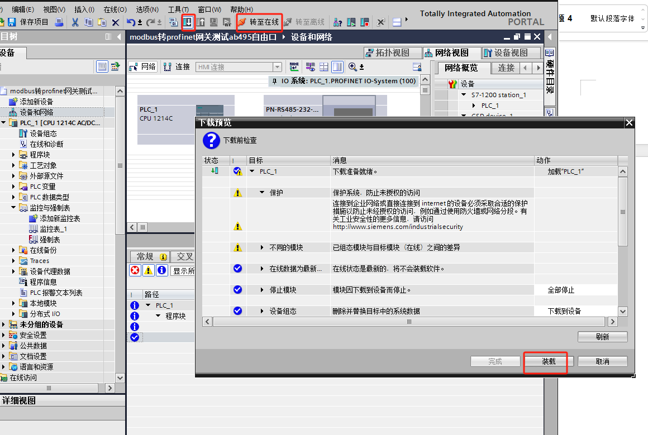Image resolution: width=648 pixels, height=435 pixels.
Task: Click the project tree vertical scrollbar
Action: (x=120, y=165)
